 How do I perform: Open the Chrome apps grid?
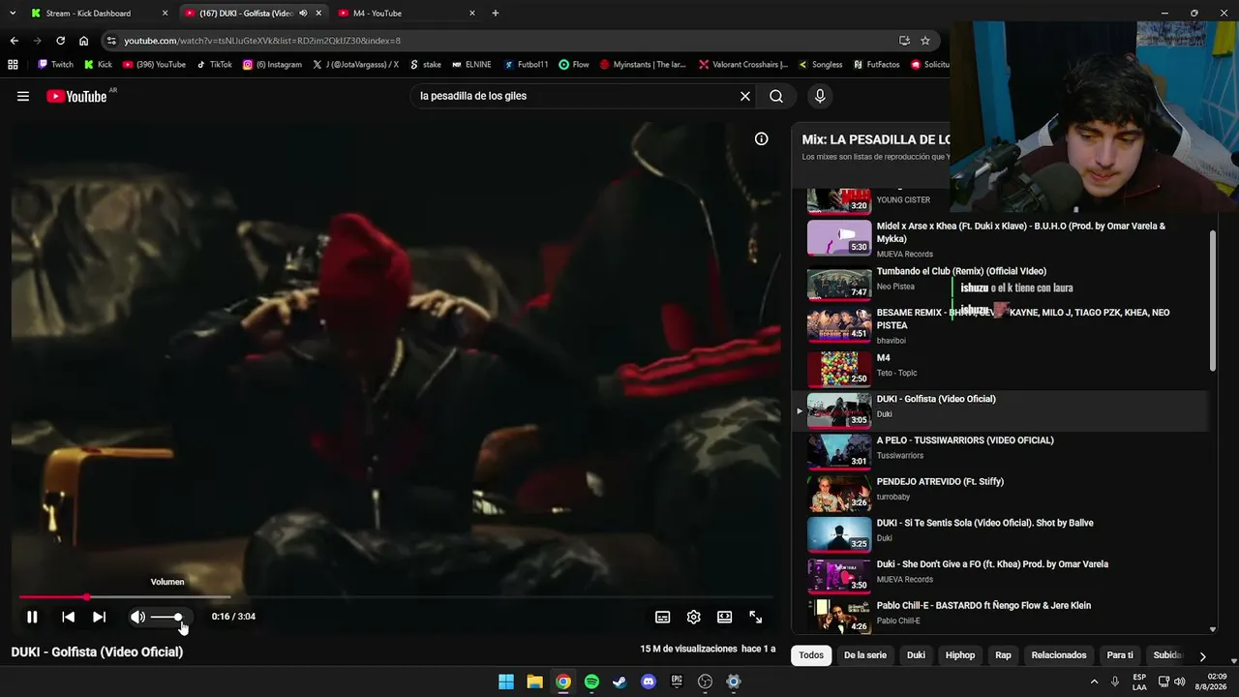point(13,65)
